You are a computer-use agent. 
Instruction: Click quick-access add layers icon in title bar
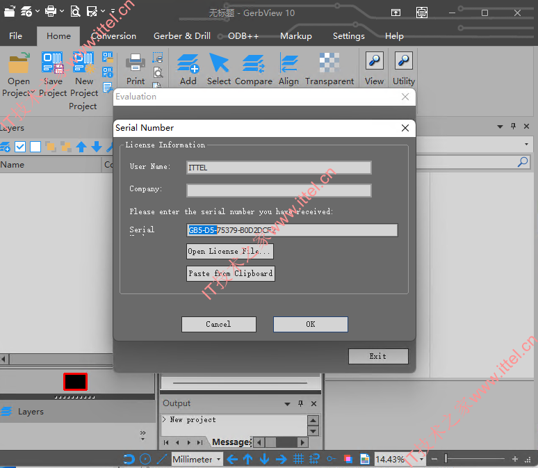pos(26,12)
